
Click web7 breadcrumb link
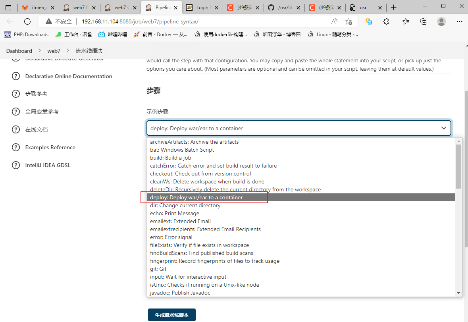(54, 51)
